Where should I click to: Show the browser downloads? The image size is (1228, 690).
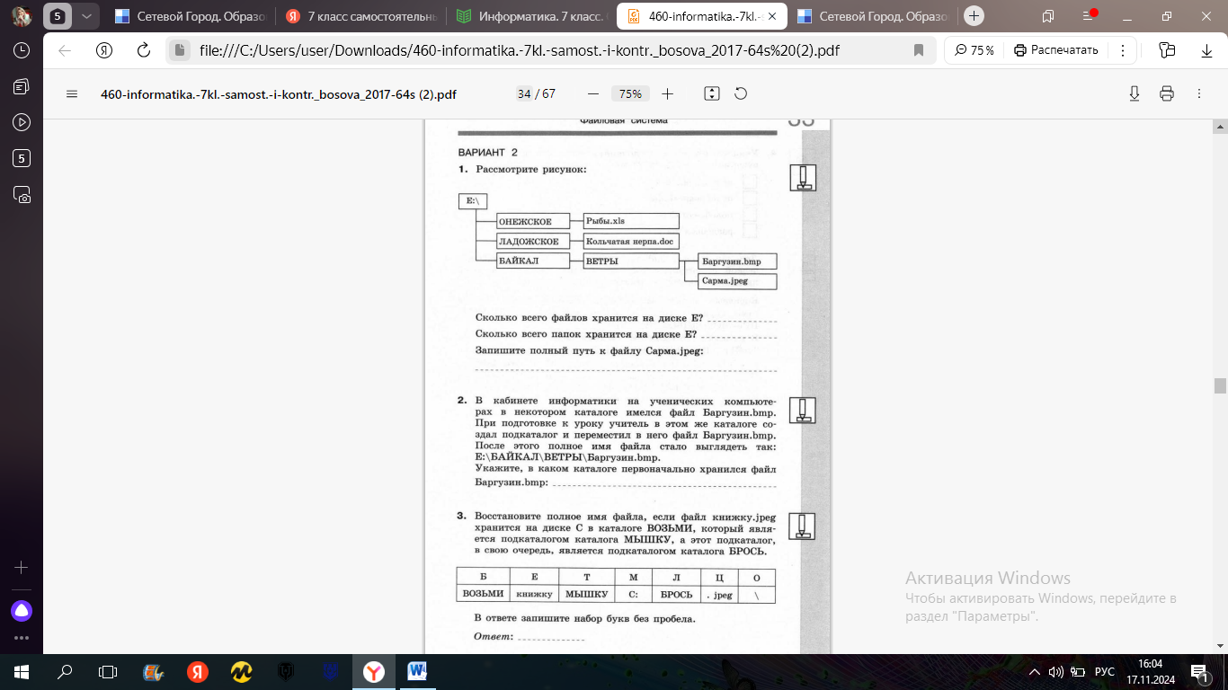1207,50
